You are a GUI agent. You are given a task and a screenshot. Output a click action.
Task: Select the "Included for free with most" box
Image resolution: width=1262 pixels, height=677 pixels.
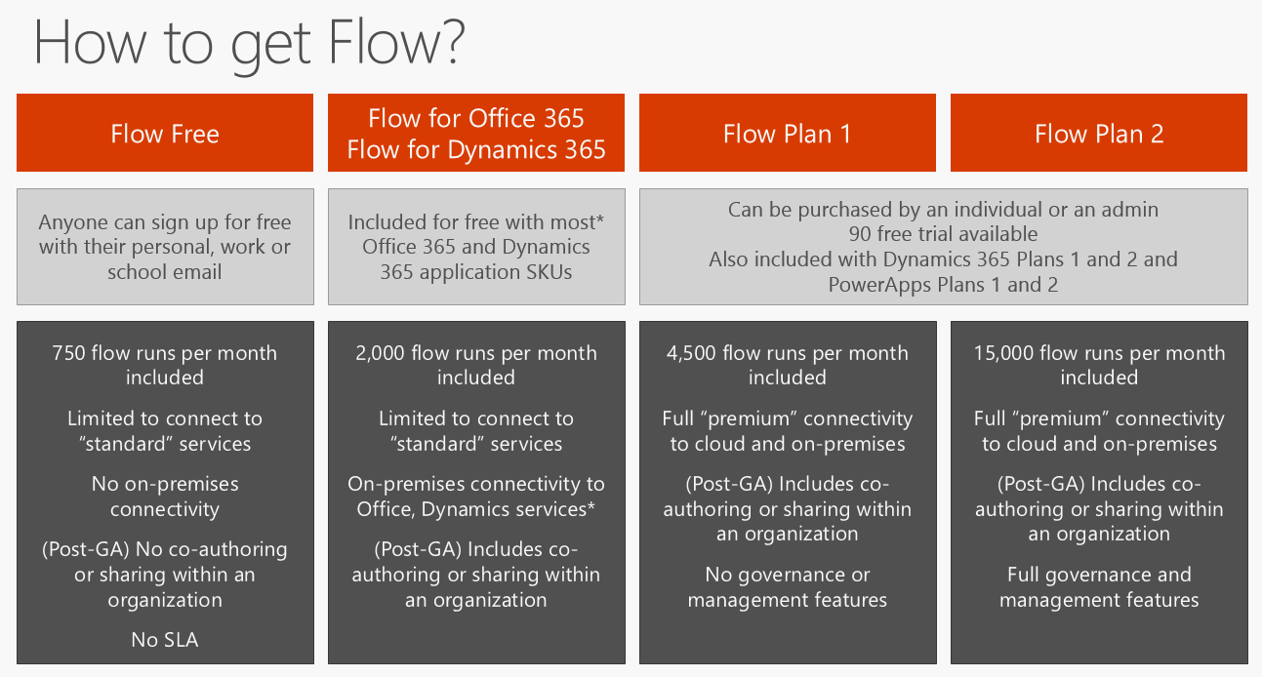coord(476,247)
